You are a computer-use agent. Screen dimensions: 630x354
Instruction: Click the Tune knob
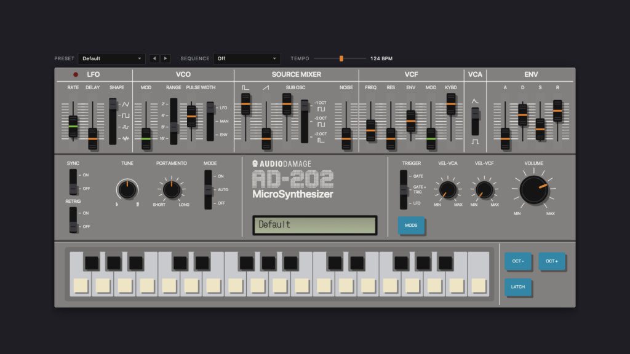coord(127,189)
